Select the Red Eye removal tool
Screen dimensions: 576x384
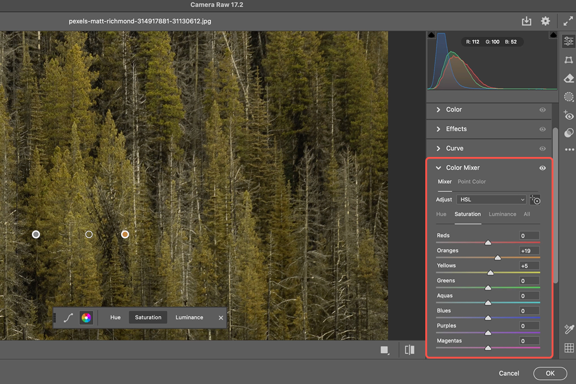(569, 115)
